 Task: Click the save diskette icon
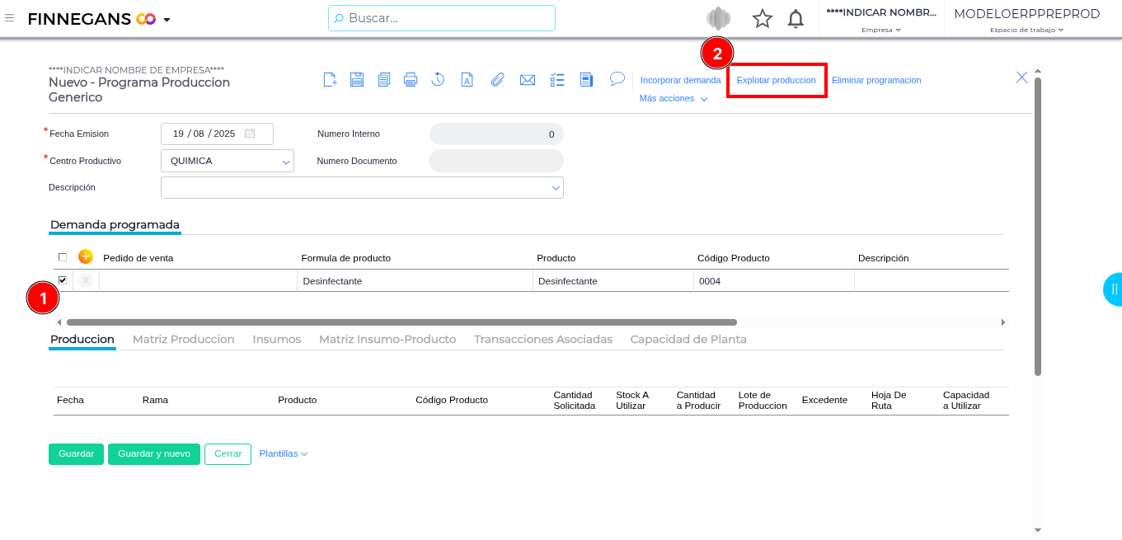coord(357,80)
